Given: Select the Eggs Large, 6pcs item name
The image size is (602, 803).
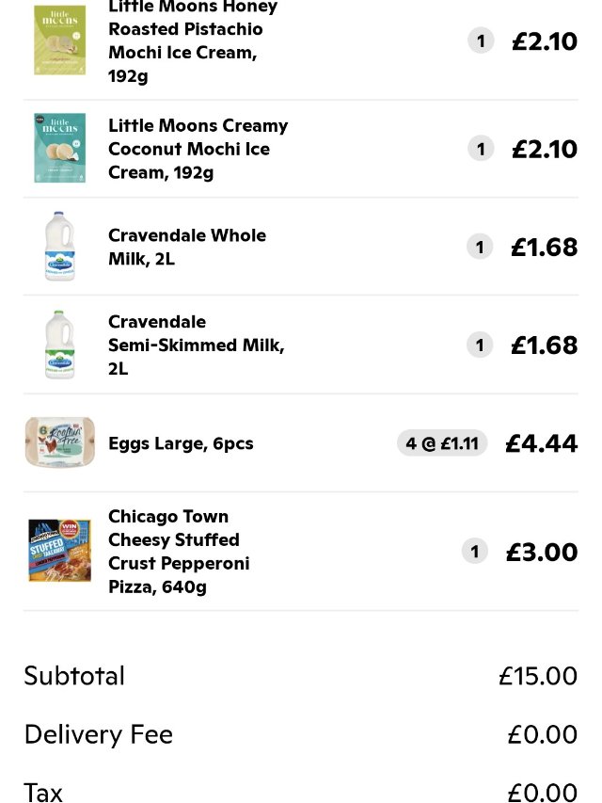Looking at the screenshot, I should click(x=181, y=443).
